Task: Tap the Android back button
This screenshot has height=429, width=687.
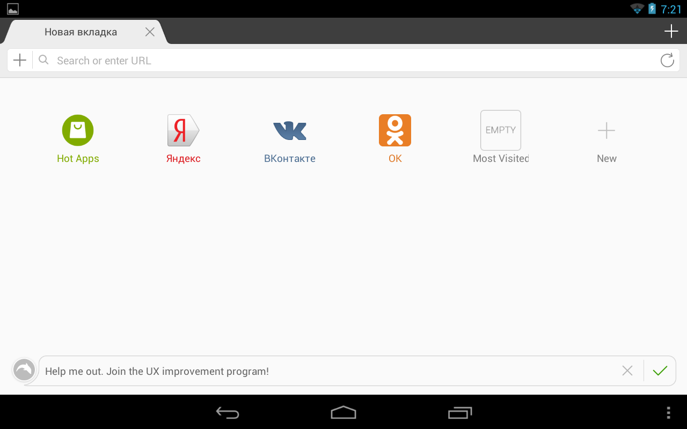Action: [228, 412]
